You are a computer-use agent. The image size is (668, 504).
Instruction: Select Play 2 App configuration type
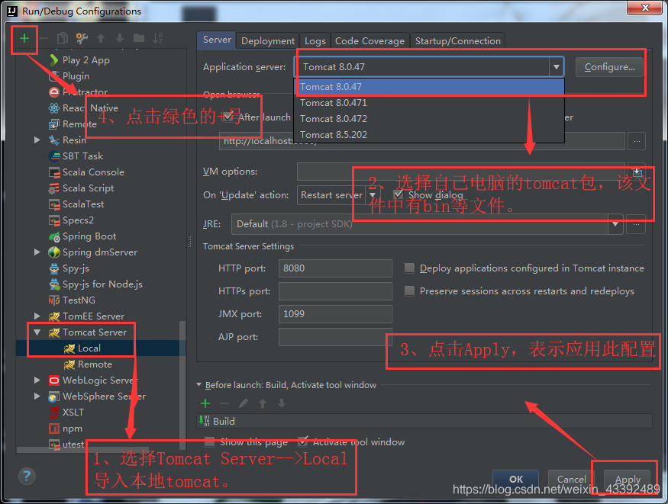[86, 60]
